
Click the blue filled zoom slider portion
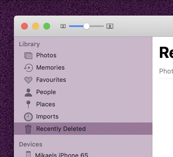coord(76,26)
